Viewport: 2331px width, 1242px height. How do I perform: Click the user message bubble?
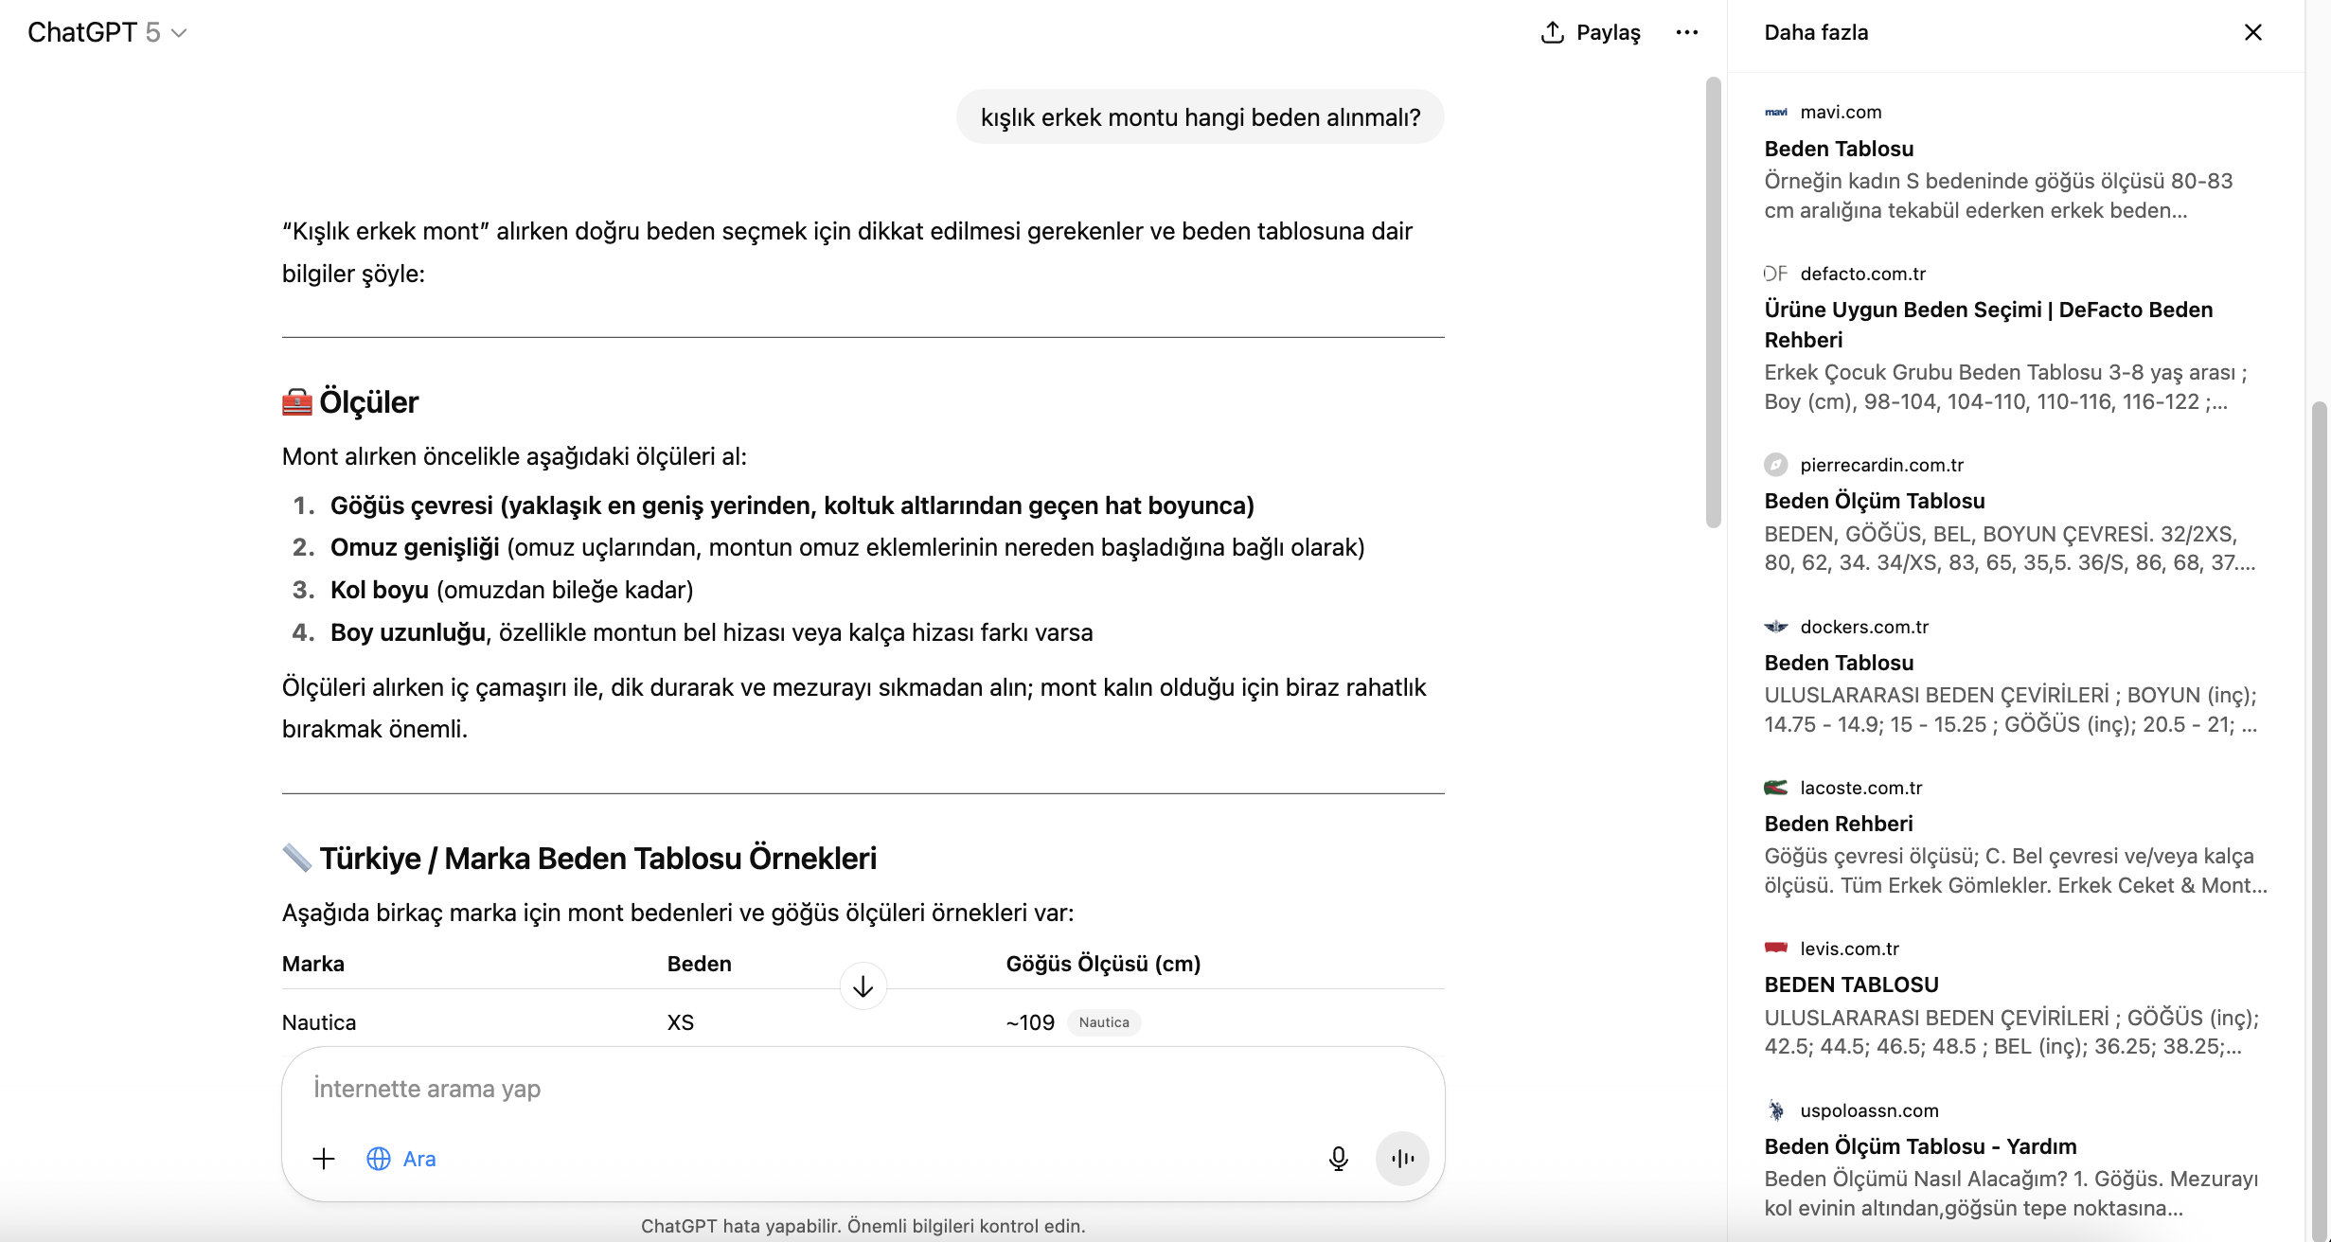[x=1200, y=117]
